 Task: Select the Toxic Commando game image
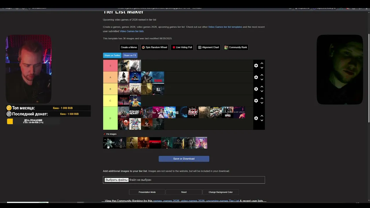(x=193, y=112)
